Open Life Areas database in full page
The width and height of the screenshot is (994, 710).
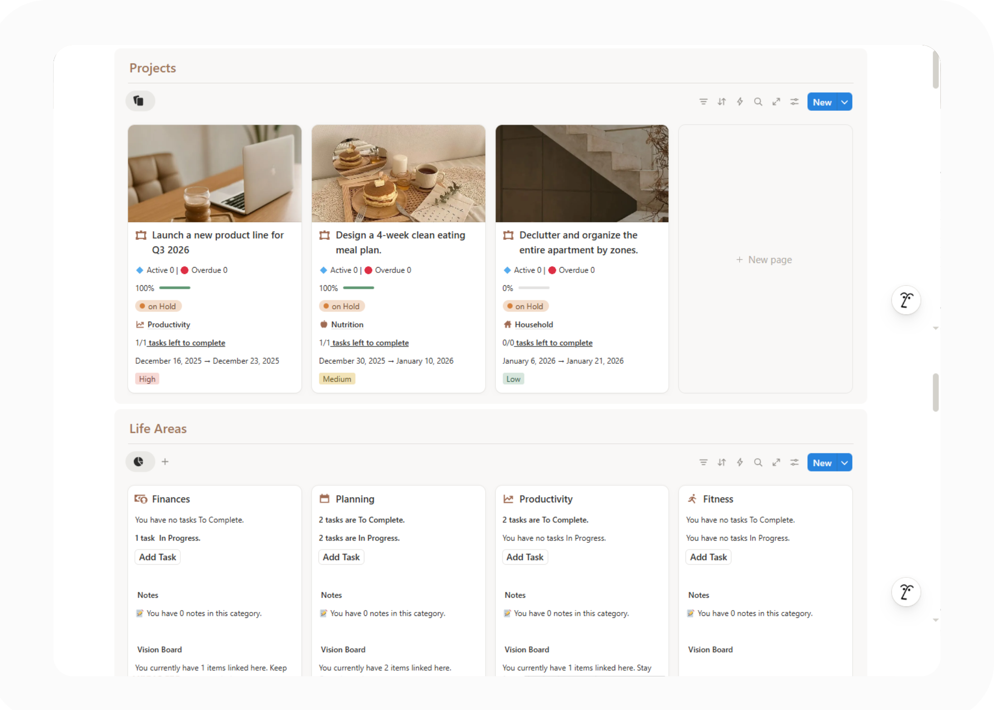776,462
